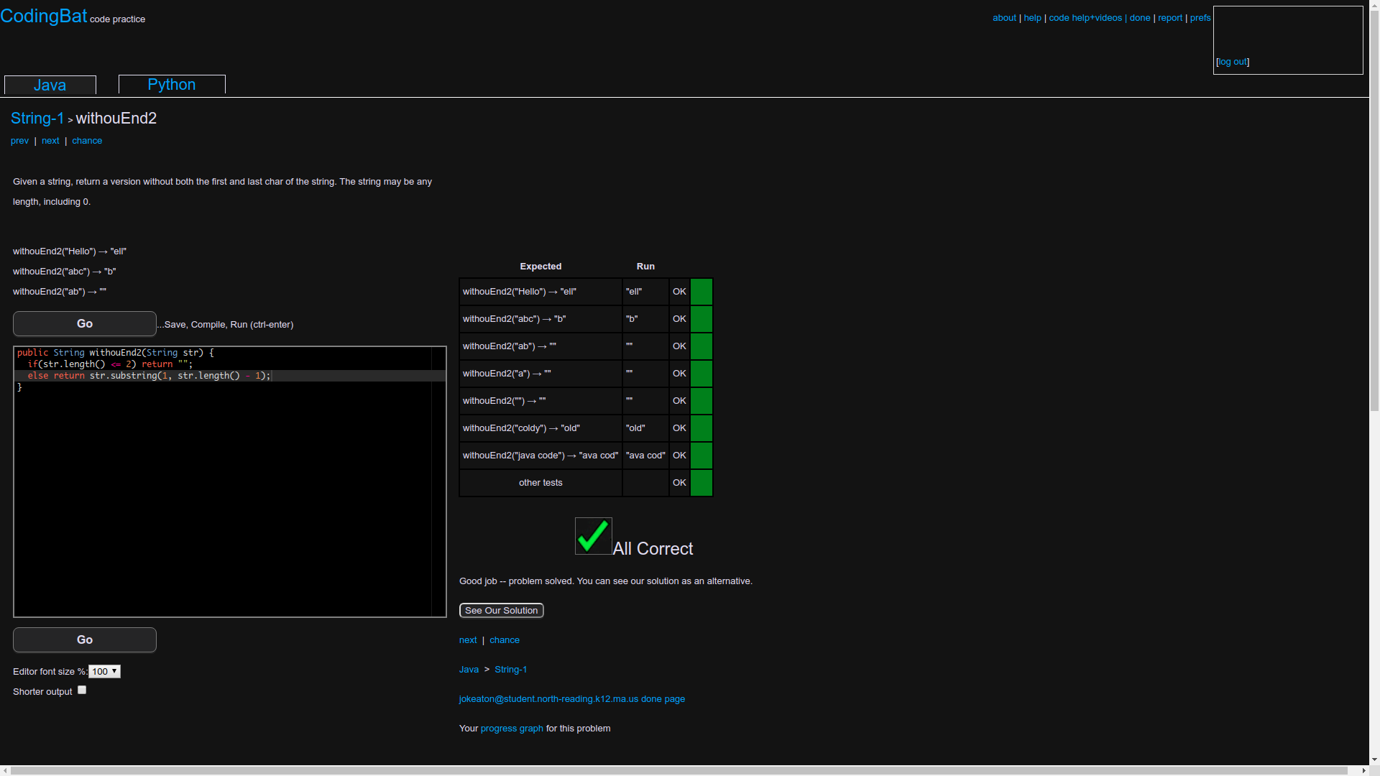Open the Editor font size dropdown

pyautogui.click(x=103, y=671)
